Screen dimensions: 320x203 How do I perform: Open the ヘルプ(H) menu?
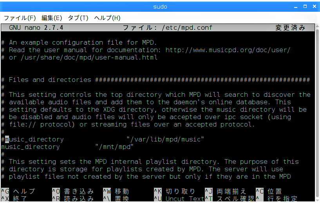coord(107,18)
